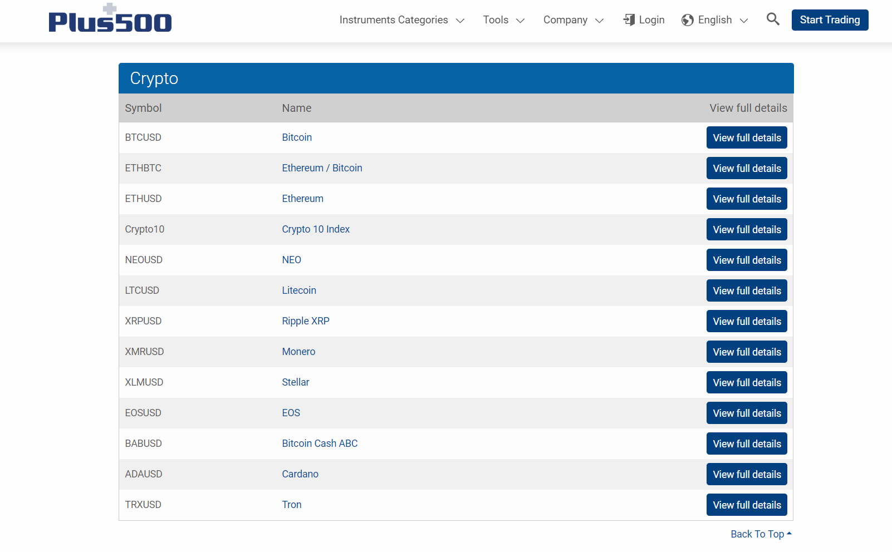892x552 pixels.
Task: Open the EOS name link
Action: point(291,413)
